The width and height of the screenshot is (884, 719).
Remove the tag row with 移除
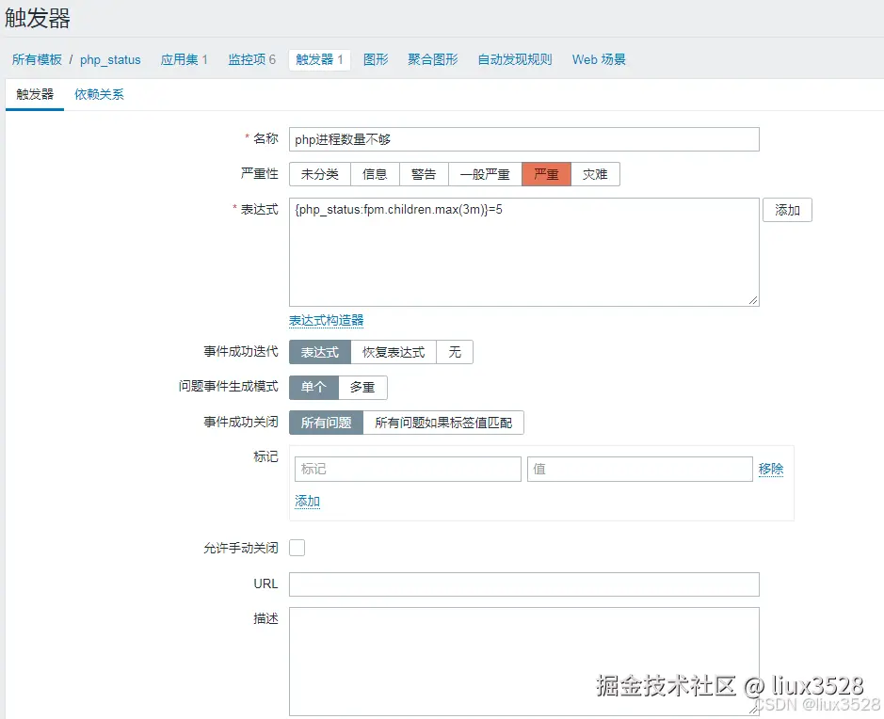[x=771, y=469]
